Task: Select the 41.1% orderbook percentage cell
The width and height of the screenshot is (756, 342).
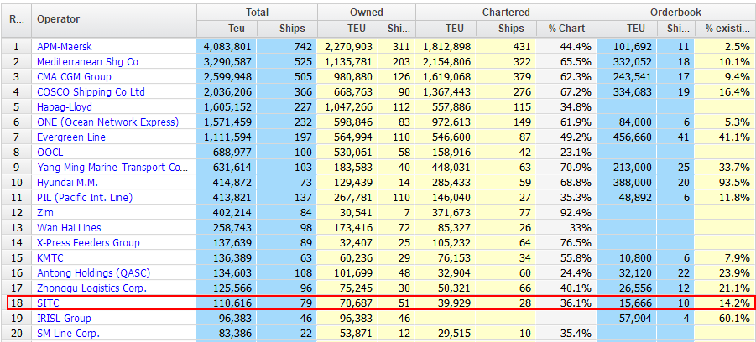Action: coord(725,137)
